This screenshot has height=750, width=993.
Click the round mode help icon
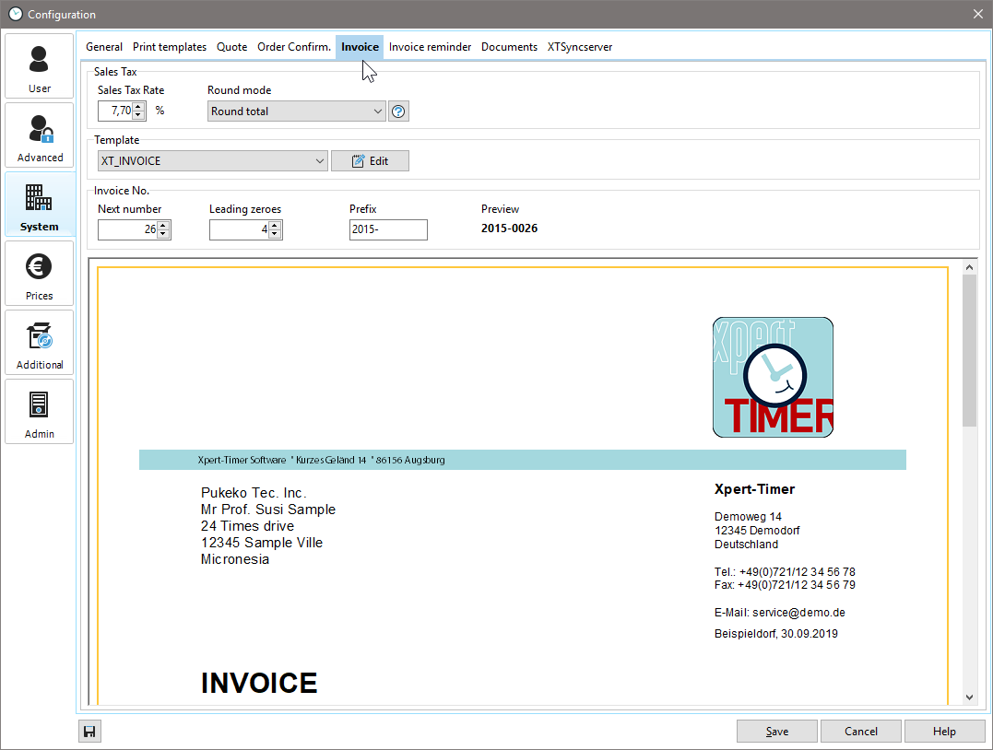(x=398, y=111)
